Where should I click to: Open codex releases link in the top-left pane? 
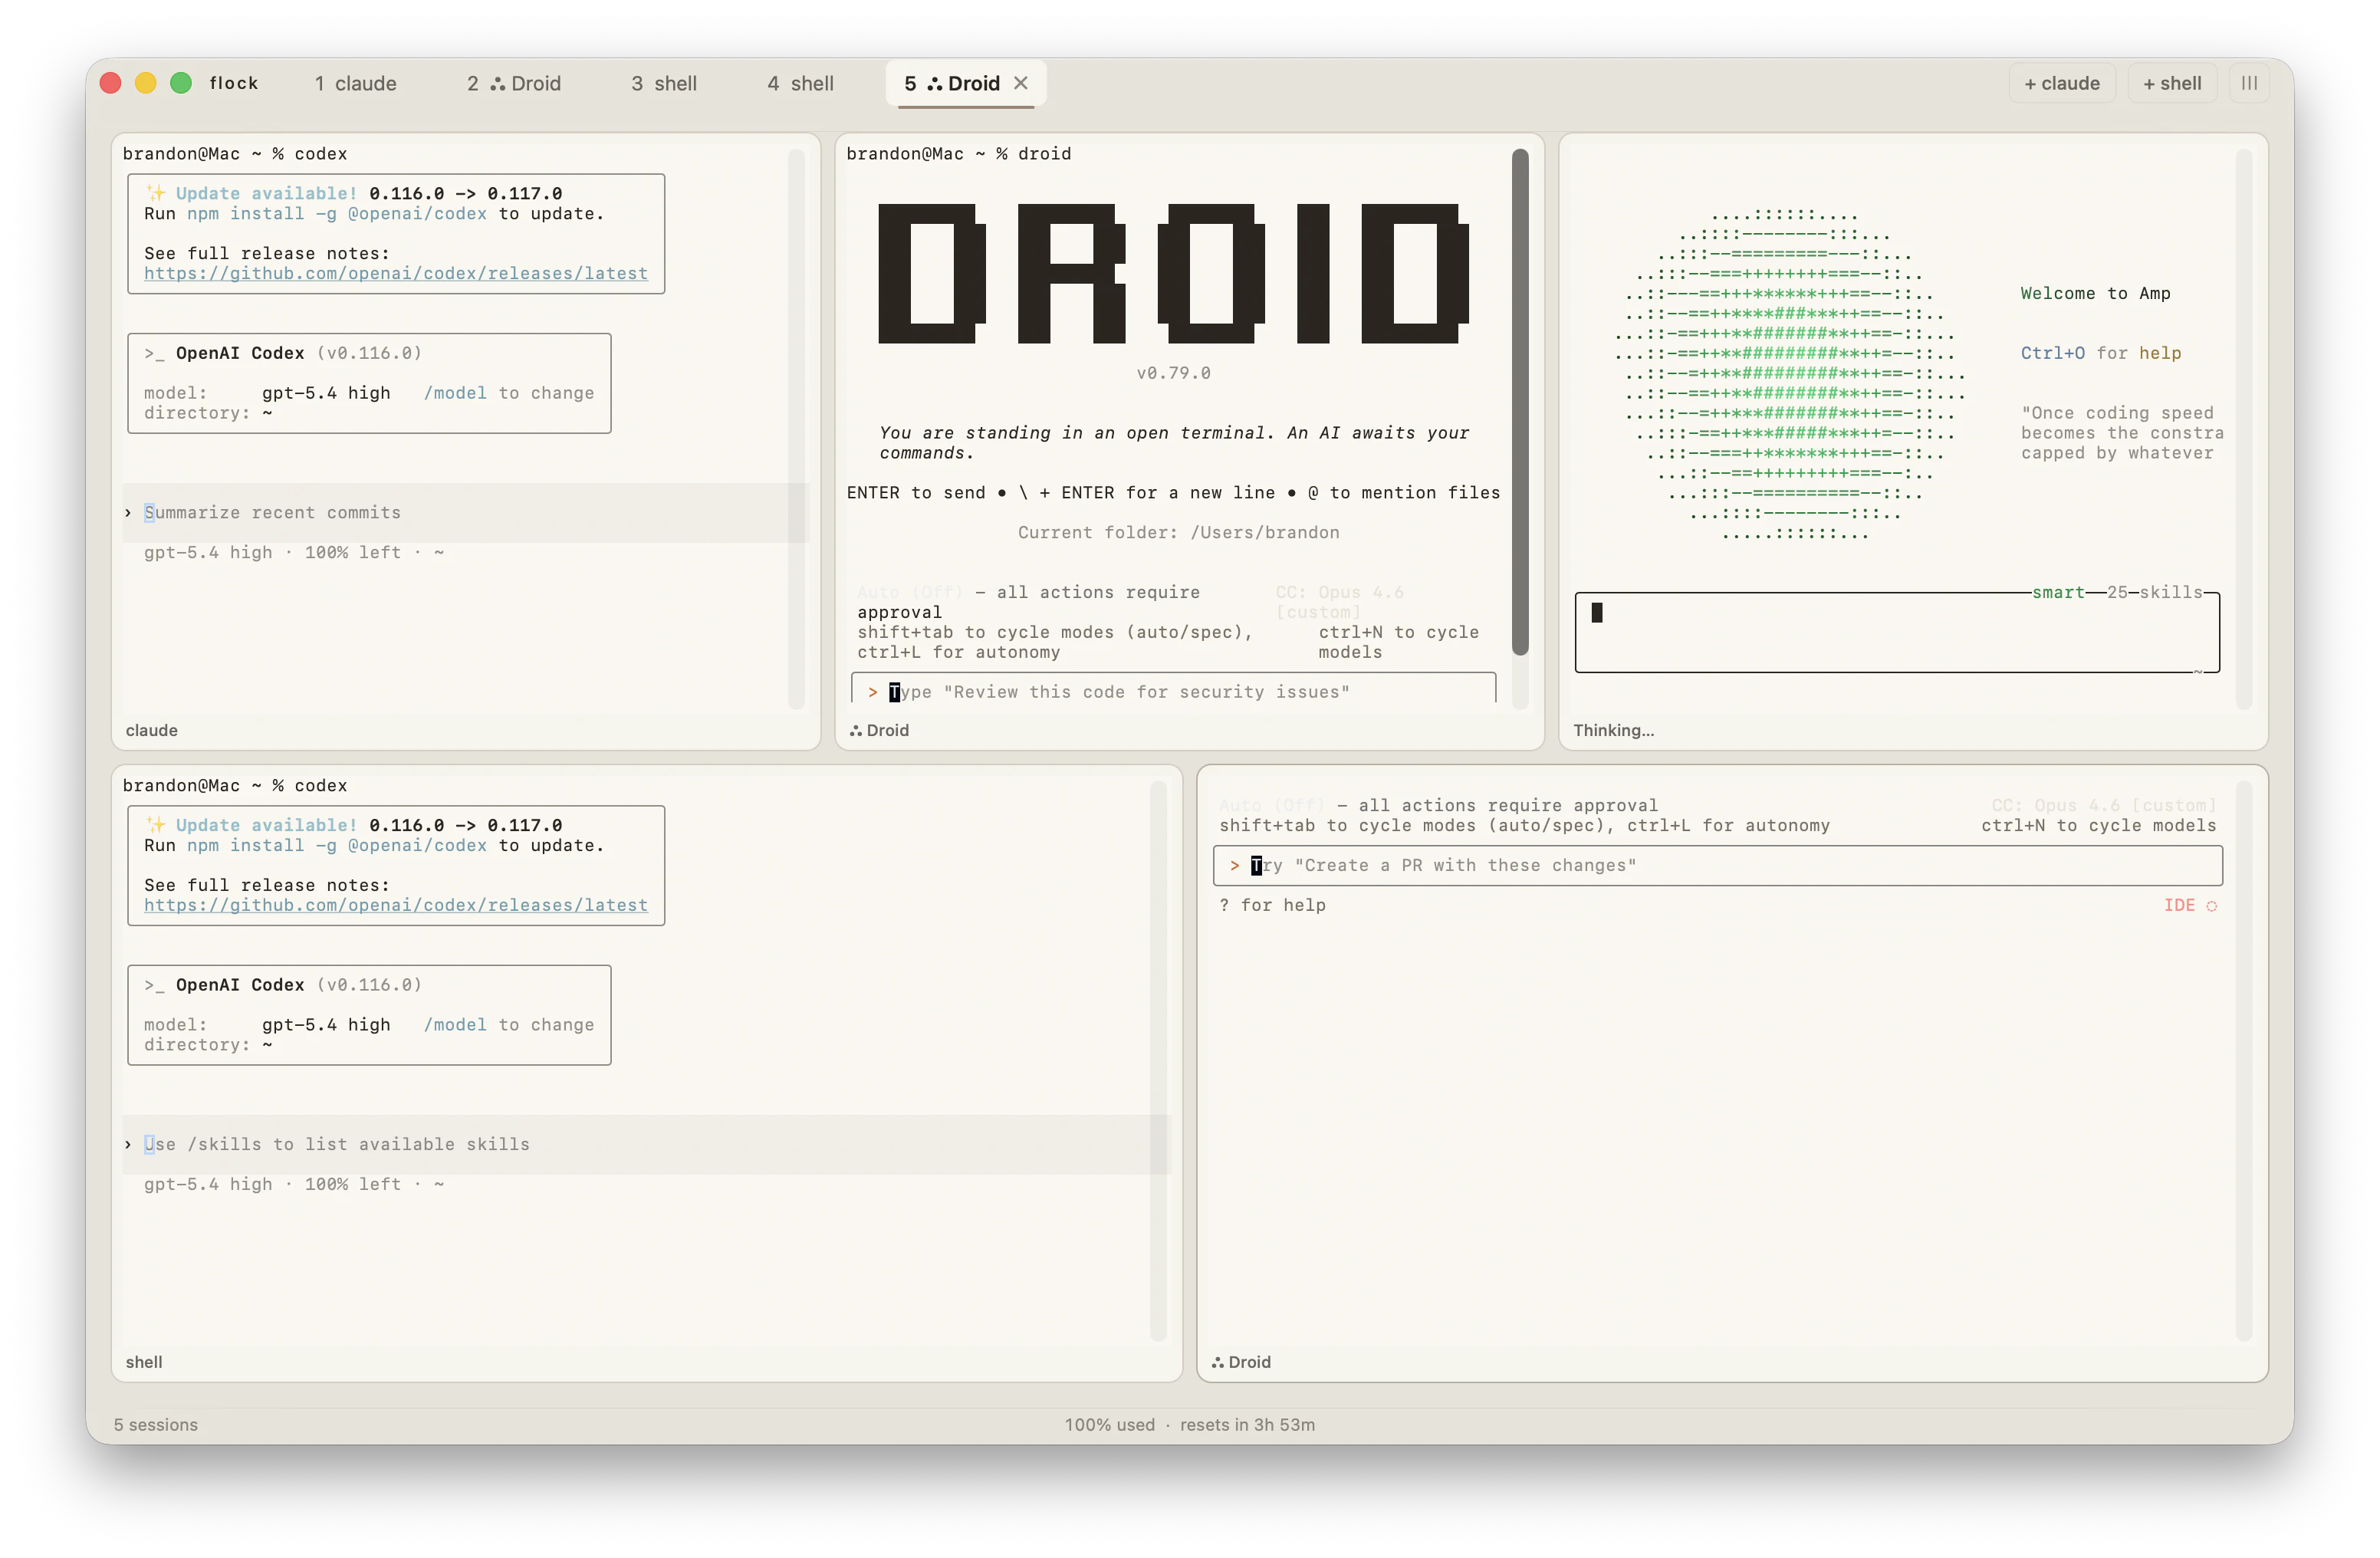tap(395, 273)
